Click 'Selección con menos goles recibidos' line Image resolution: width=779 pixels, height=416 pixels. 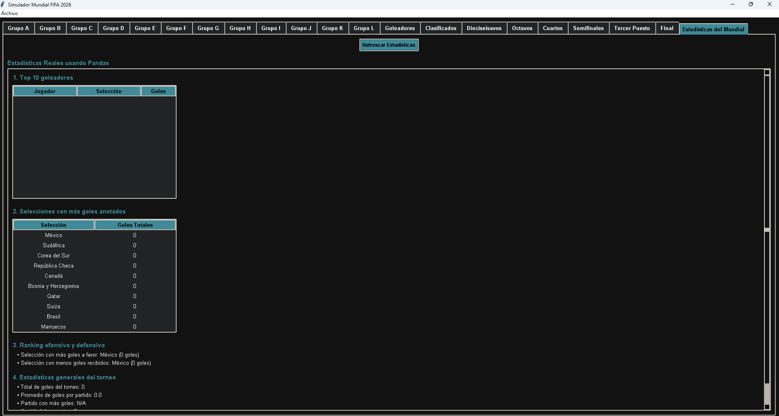[84, 363]
